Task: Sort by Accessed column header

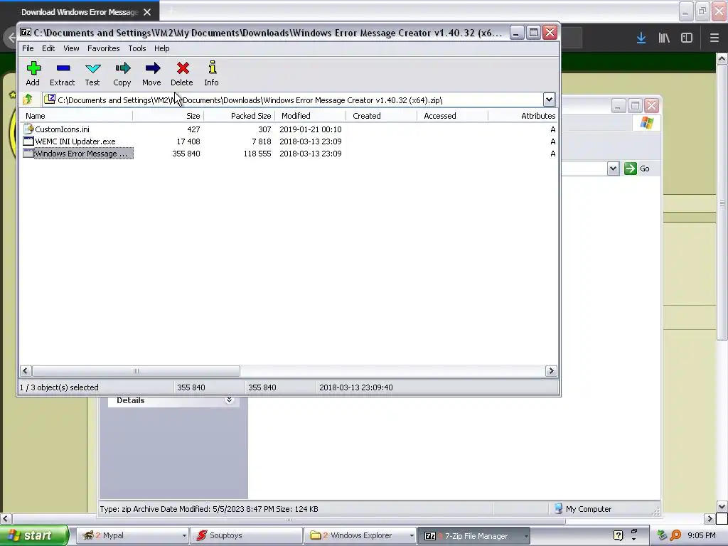Action: coord(452,116)
